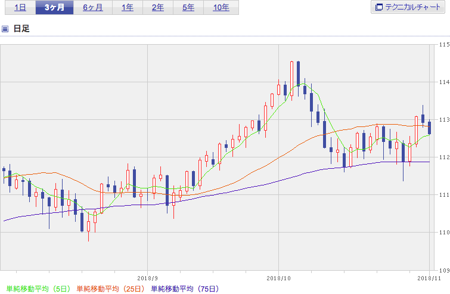Open the テクニカルチャート button
This screenshot has height=294, width=450.
pos(408,7)
